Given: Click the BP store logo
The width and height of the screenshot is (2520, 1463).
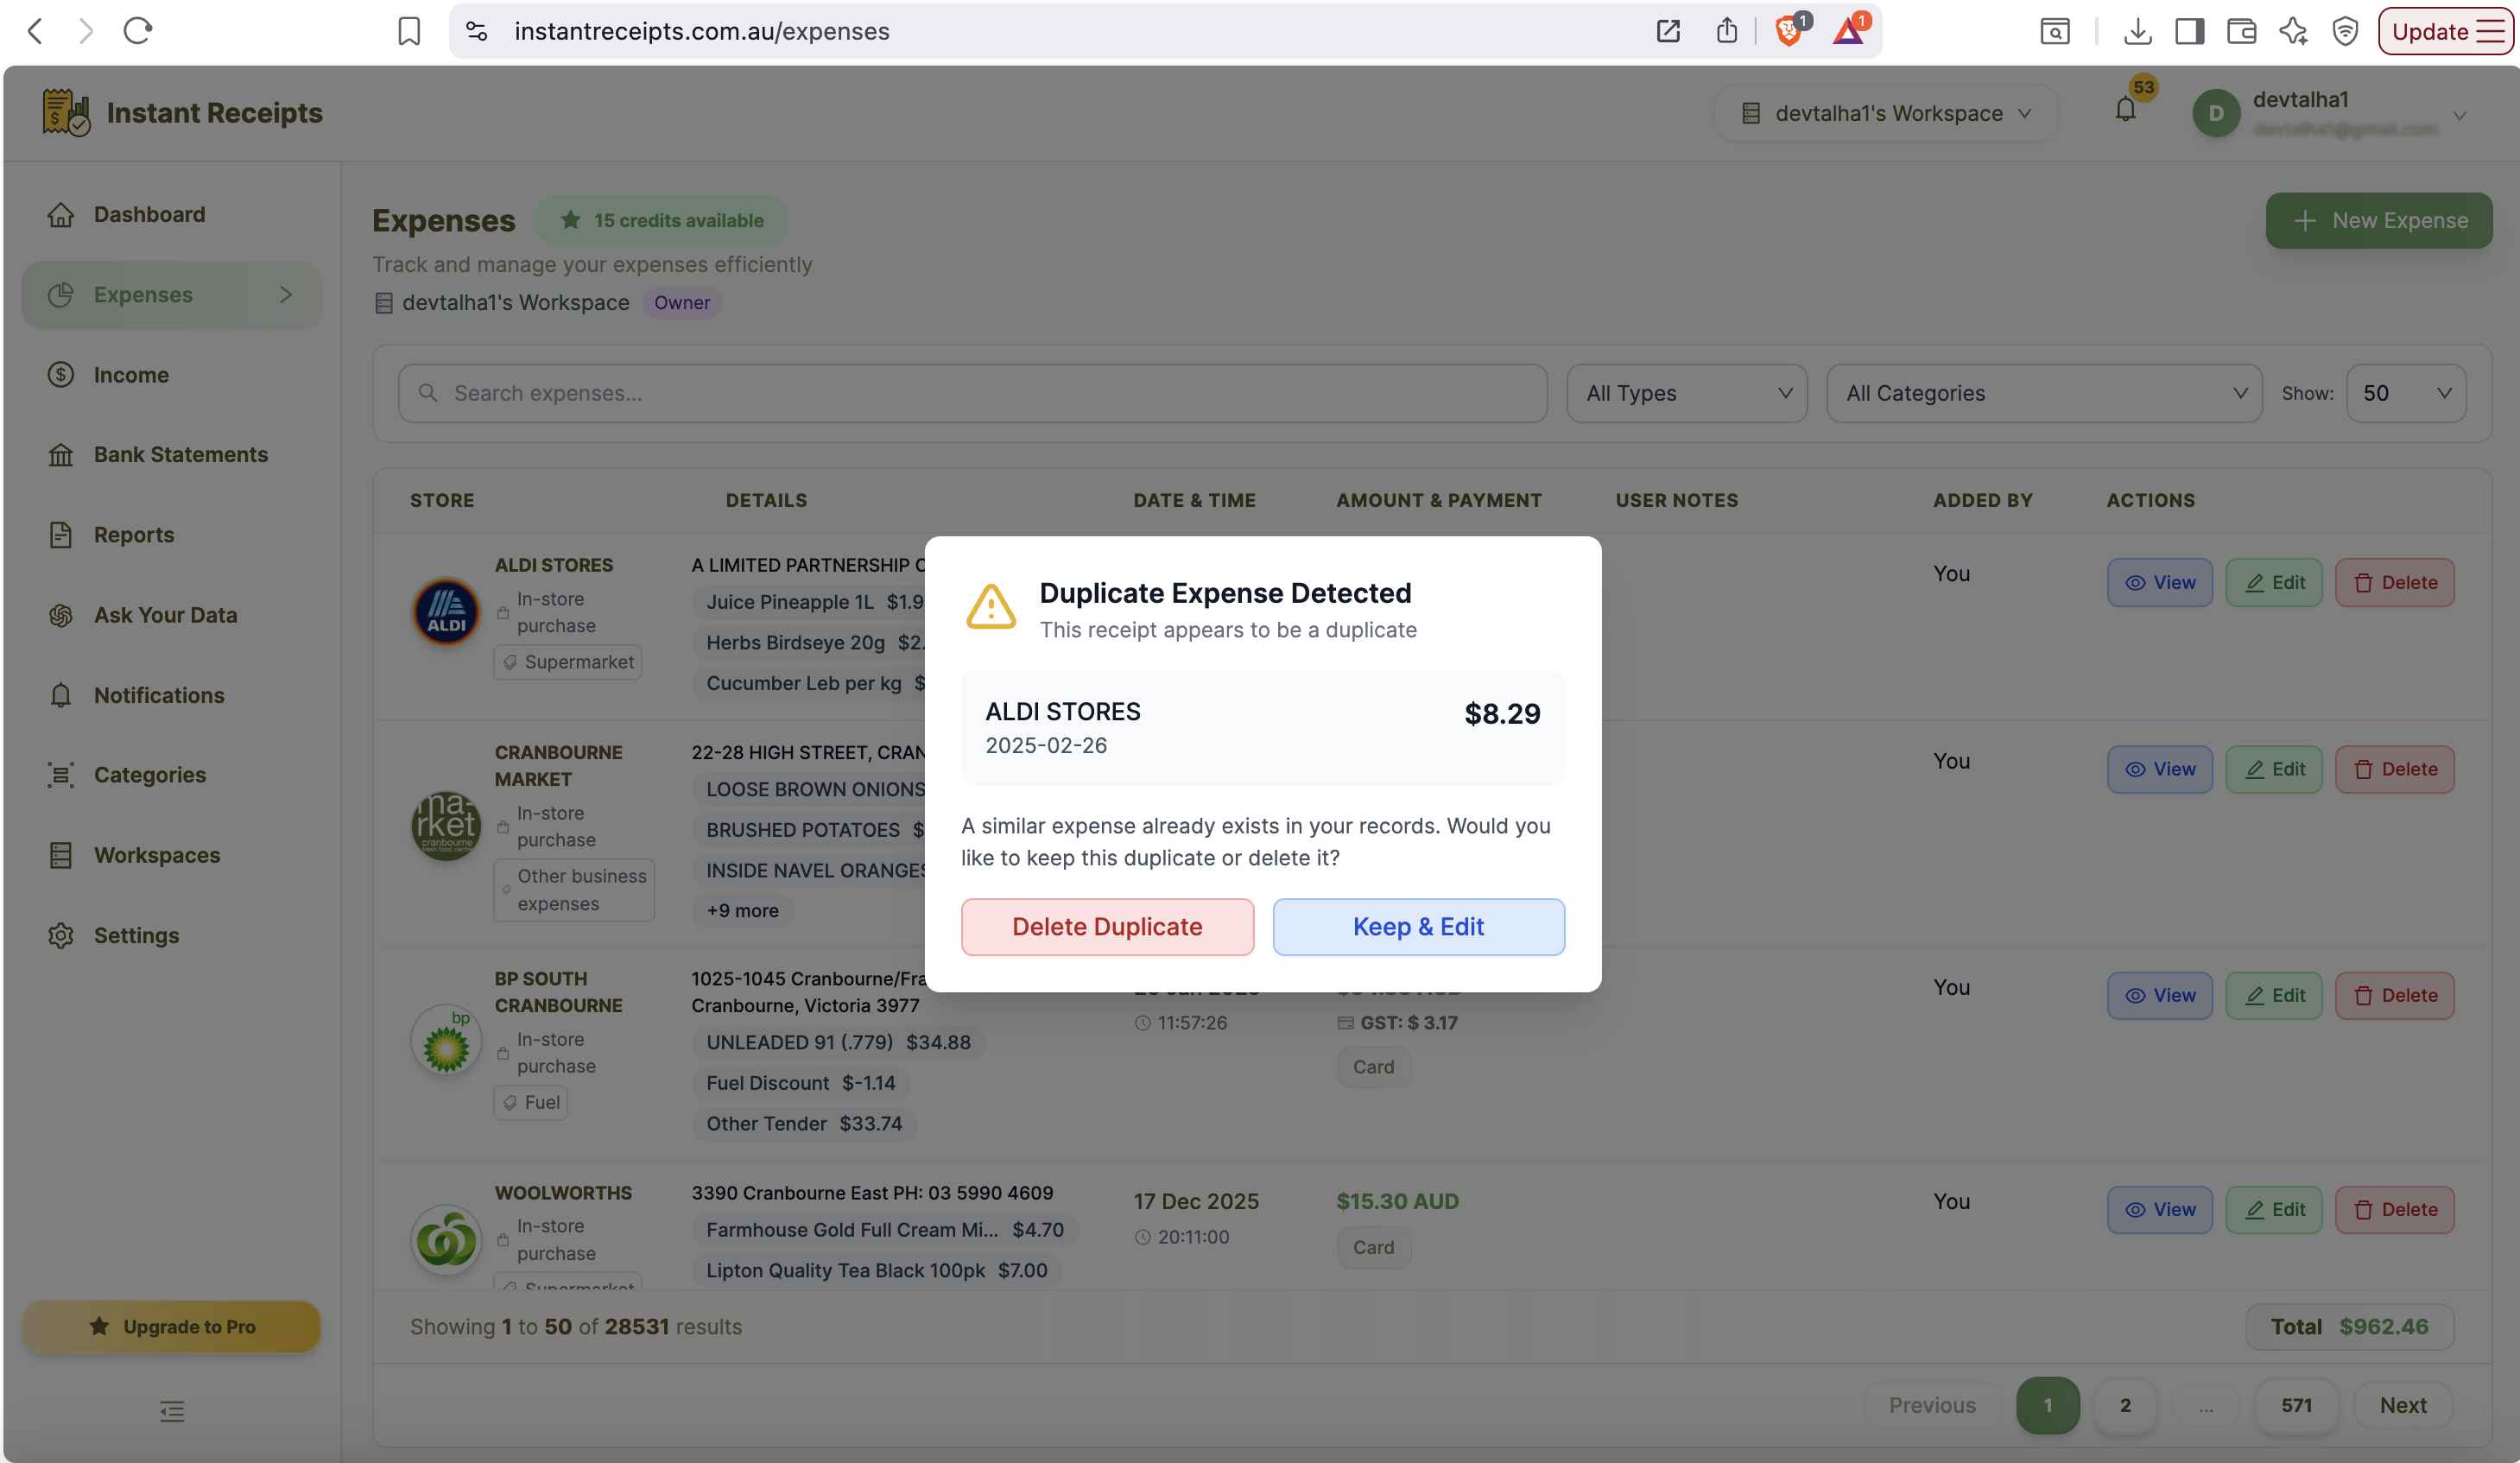Looking at the screenshot, I should pyautogui.click(x=446, y=1040).
